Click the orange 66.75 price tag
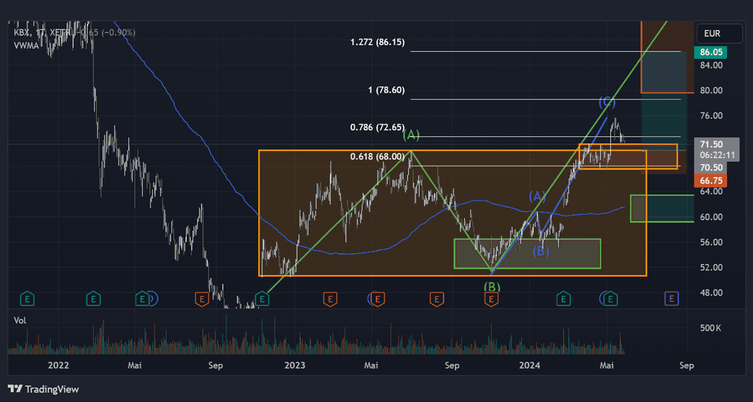753x402 pixels. [x=711, y=181]
